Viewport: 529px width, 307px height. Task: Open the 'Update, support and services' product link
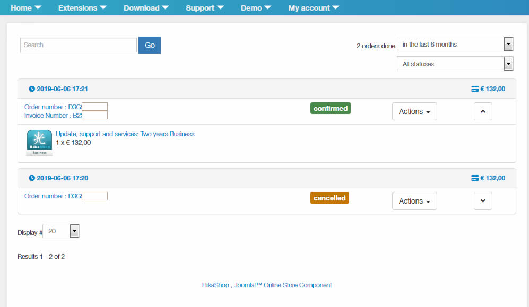pos(125,134)
